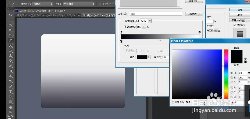Click the swap foreground/background colors icon
This screenshot has width=250, height=119.
(x=12, y=116)
